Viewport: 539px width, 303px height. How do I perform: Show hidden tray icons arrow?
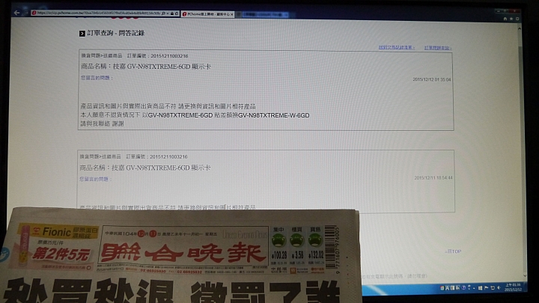coord(474,288)
